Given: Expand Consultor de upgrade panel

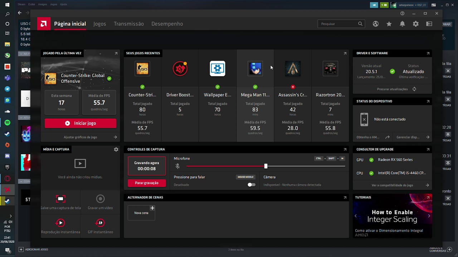Looking at the screenshot, I should [x=428, y=149].
